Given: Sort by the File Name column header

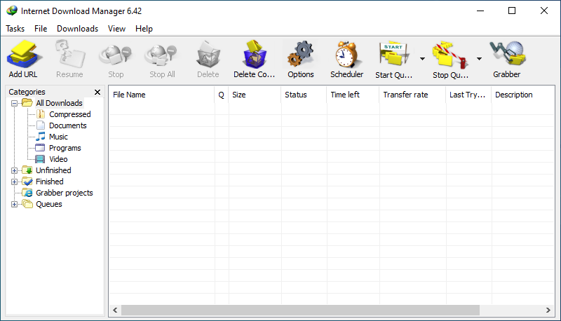Looking at the screenshot, I should pyautogui.click(x=162, y=95).
